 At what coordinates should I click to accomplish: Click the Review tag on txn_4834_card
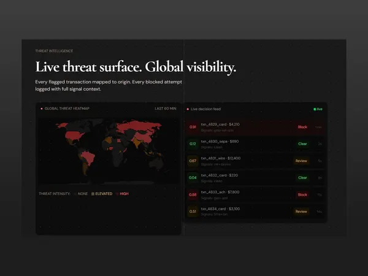click(x=301, y=212)
